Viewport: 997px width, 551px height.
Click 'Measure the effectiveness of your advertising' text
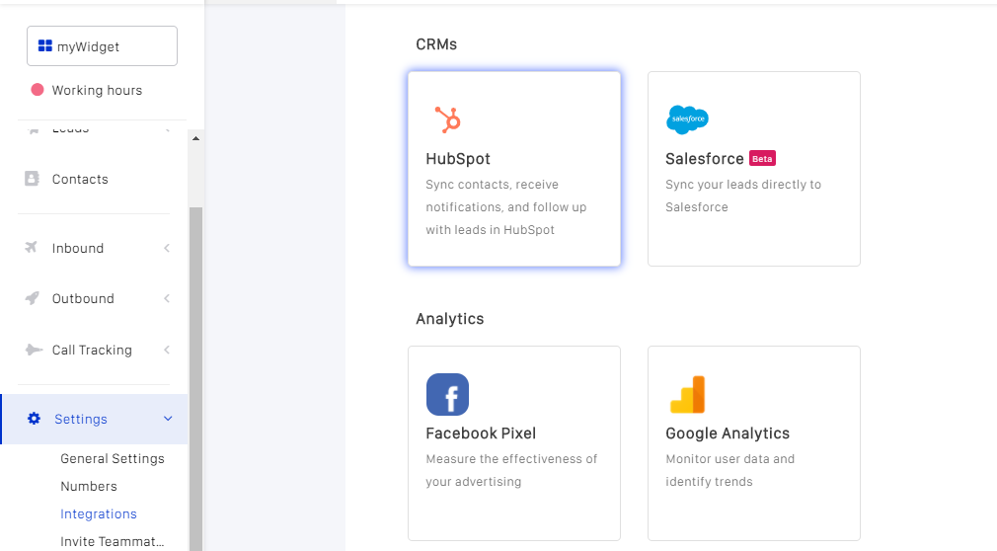coord(512,470)
